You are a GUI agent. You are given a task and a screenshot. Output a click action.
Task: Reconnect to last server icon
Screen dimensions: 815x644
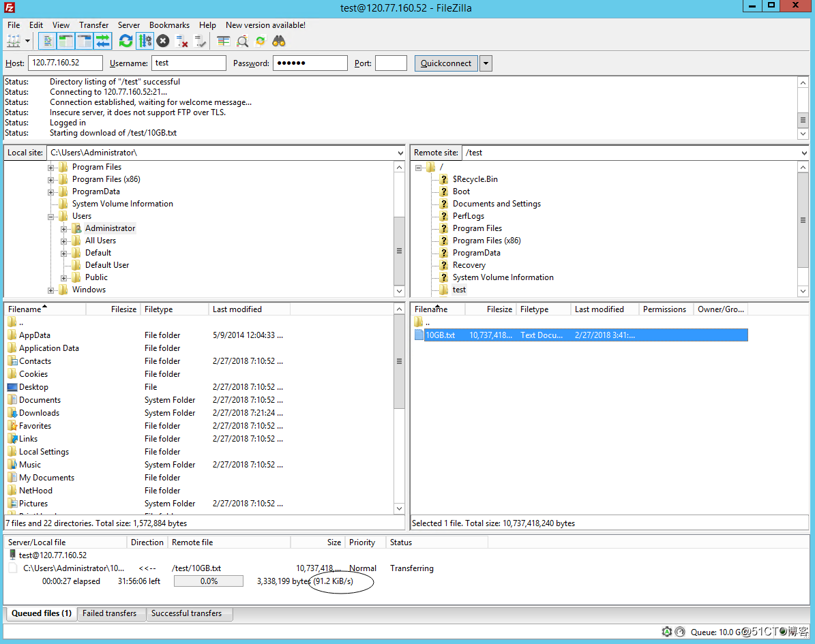point(200,41)
